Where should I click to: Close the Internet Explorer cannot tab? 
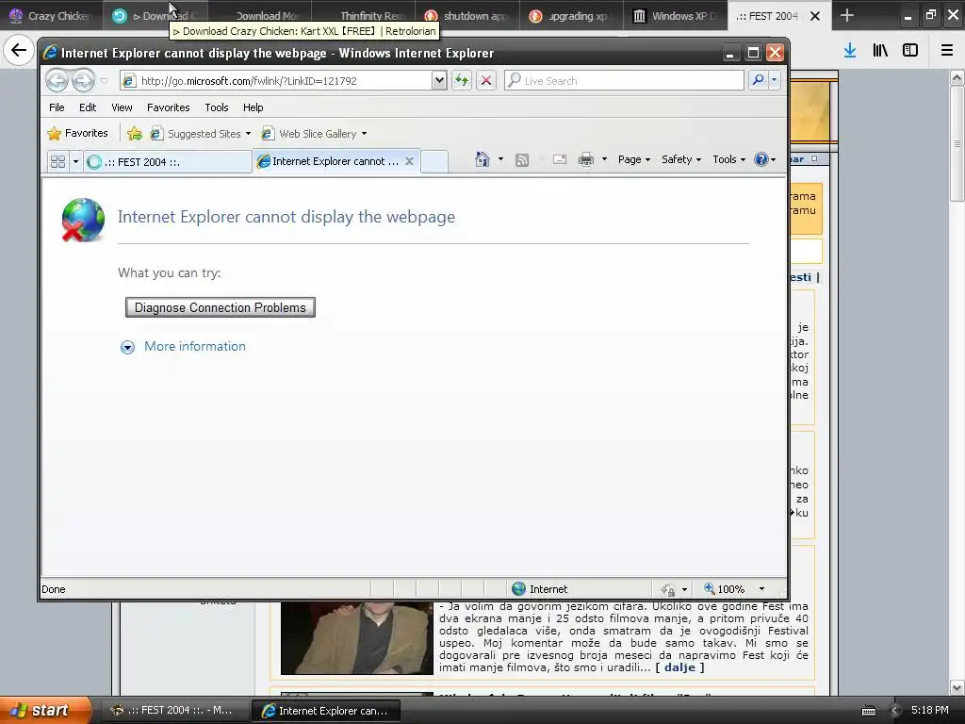[x=409, y=161]
